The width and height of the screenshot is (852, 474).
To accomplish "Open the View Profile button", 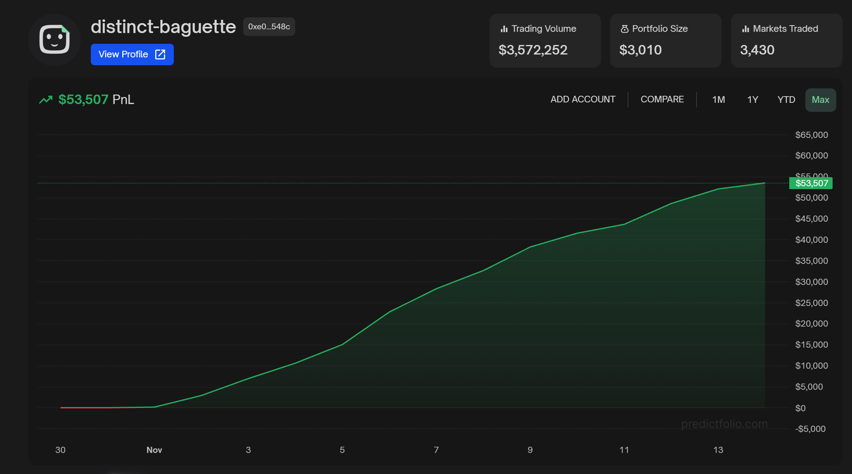I will (132, 55).
